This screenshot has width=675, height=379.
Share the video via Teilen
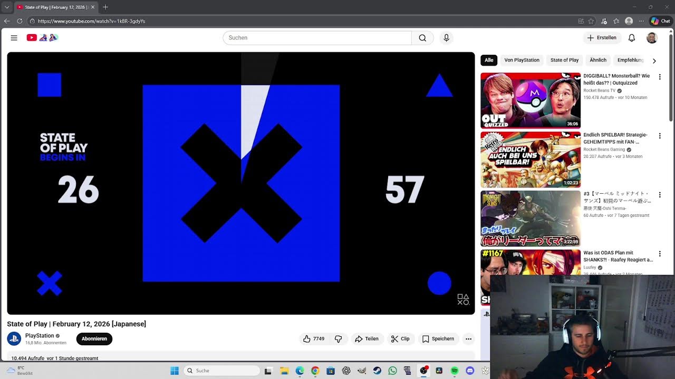tap(367, 339)
